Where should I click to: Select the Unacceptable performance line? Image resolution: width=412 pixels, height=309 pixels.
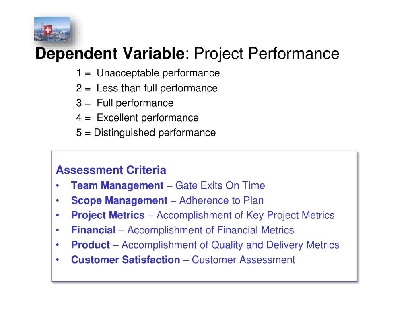tap(148, 73)
